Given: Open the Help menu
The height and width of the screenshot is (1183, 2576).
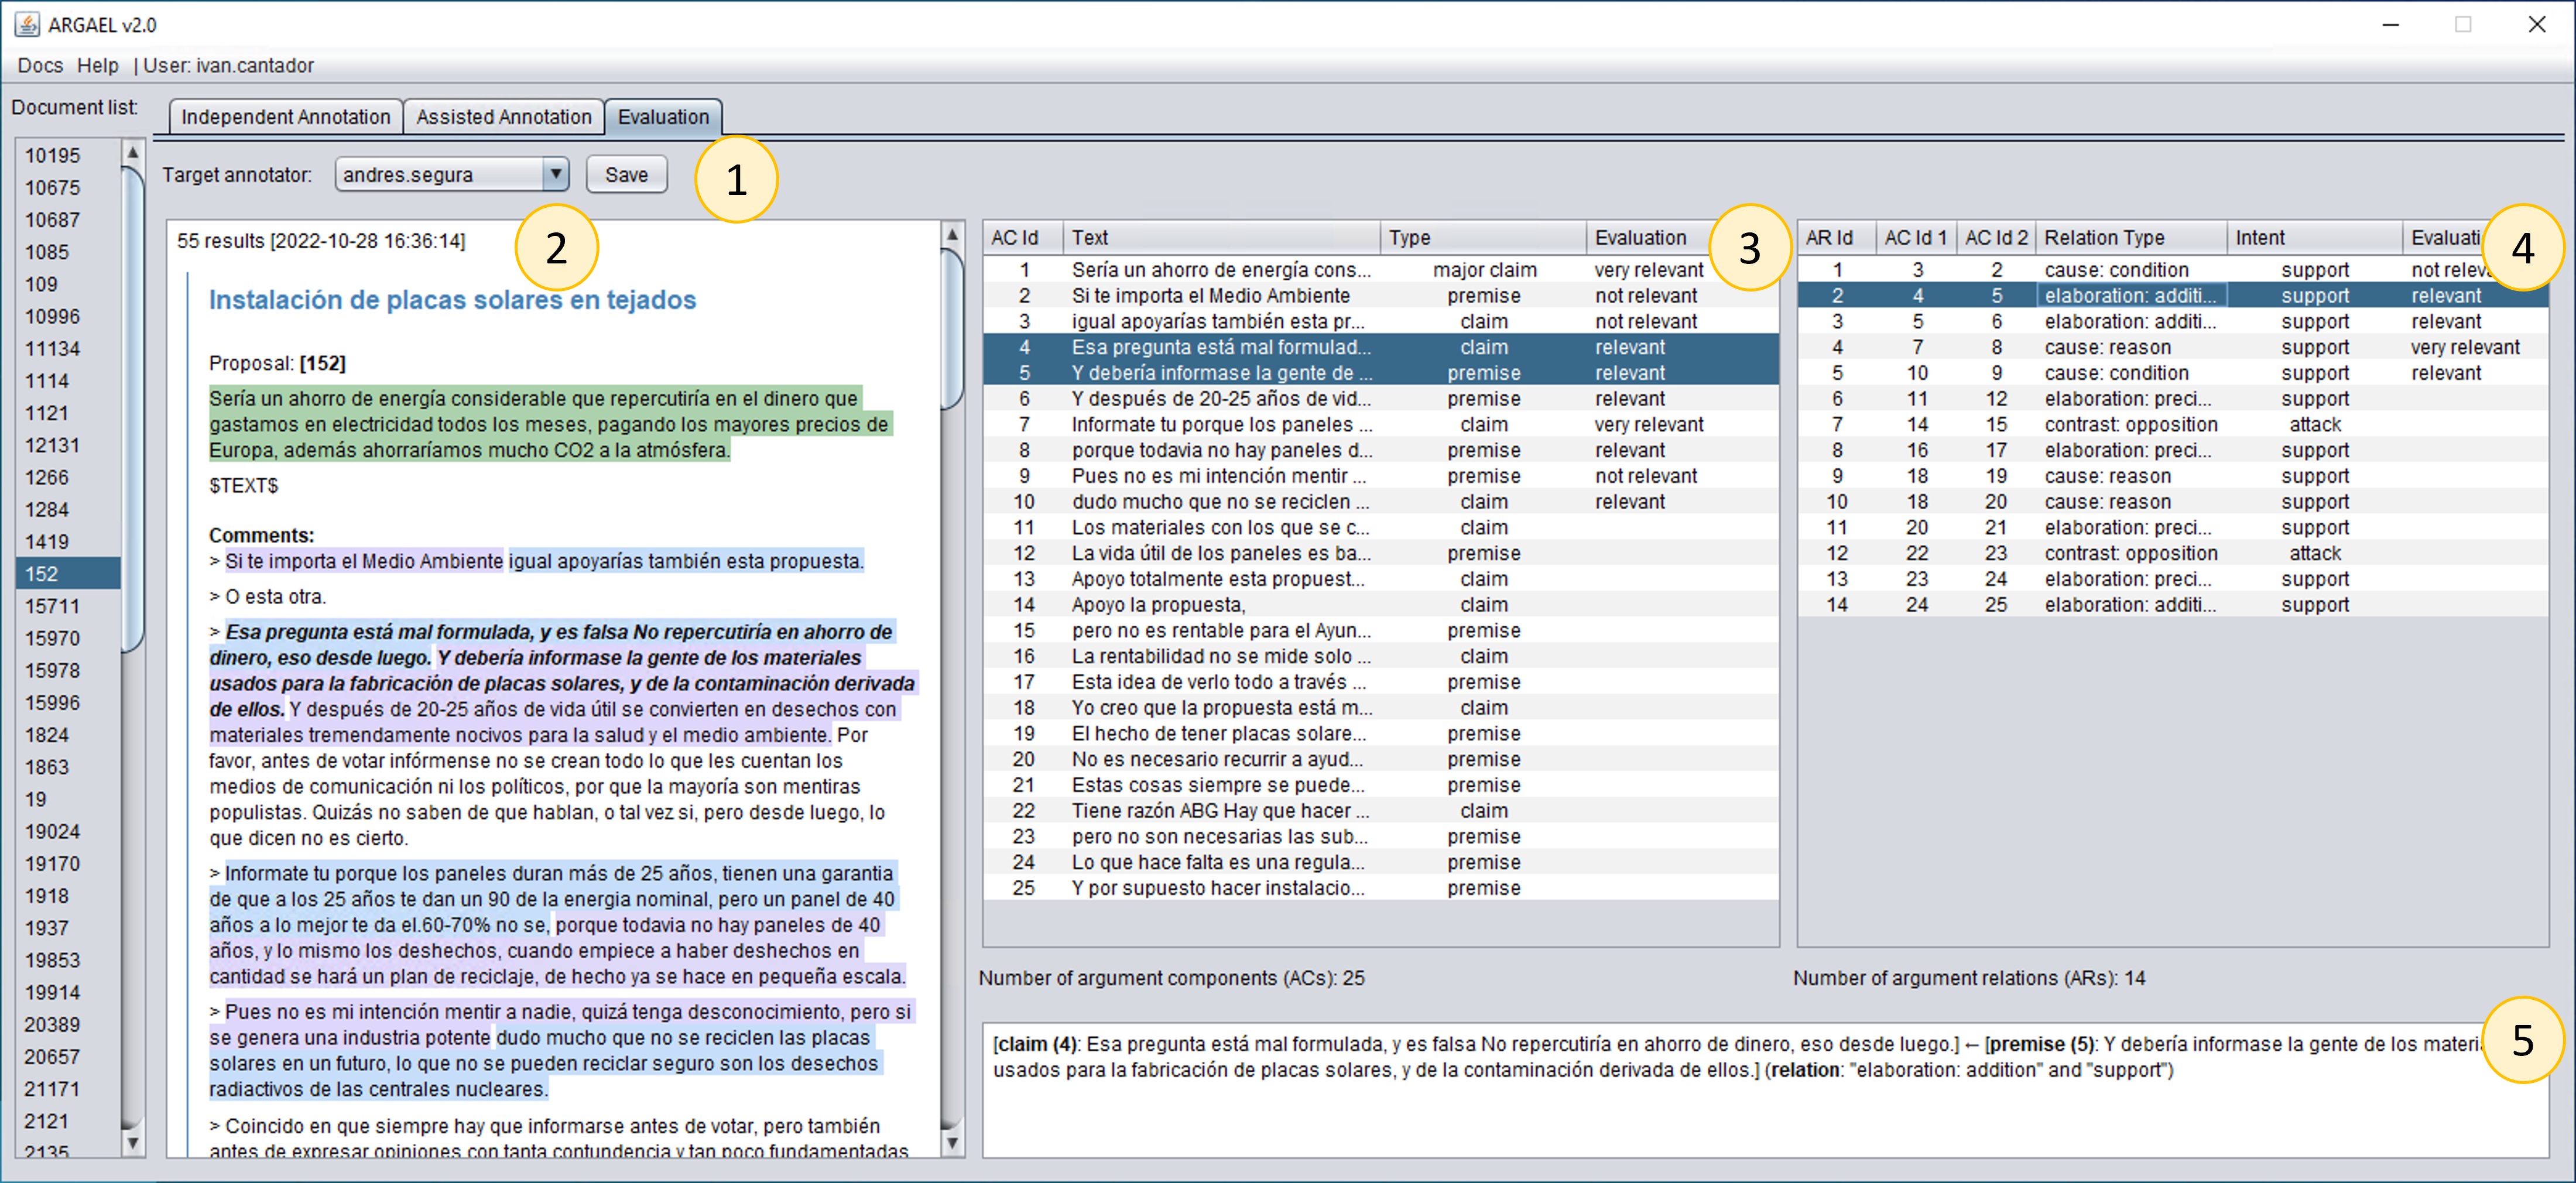Looking at the screenshot, I should pyautogui.click(x=98, y=65).
